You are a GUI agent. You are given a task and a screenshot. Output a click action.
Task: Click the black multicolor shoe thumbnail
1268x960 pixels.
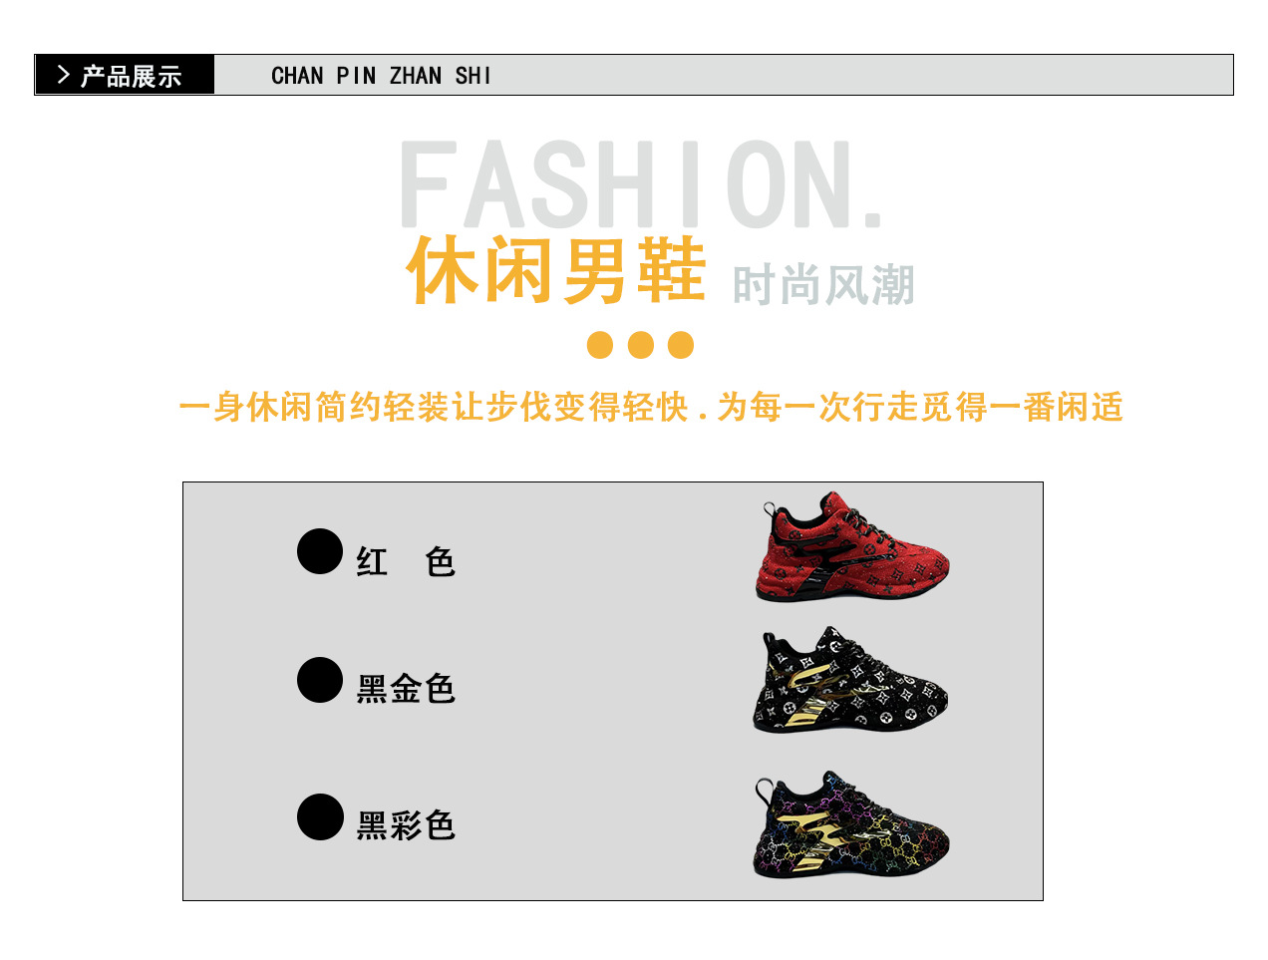pos(852,825)
